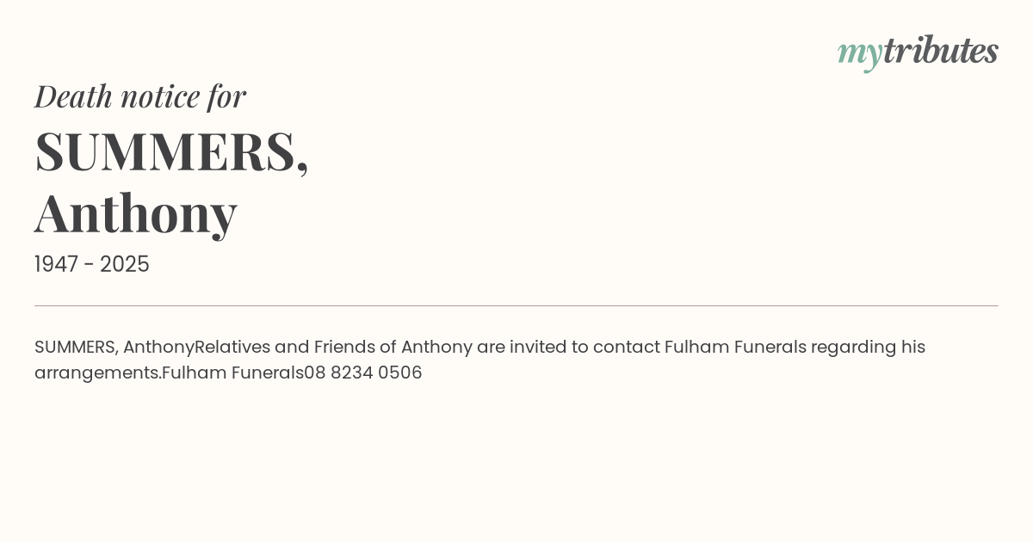Viewport: 1033px width, 542px height.
Task: Click the large "Anthony" first name title
Action: (136, 212)
